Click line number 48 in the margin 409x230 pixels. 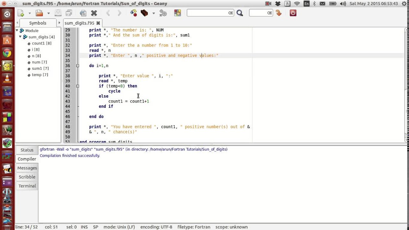(x=67, y=127)
